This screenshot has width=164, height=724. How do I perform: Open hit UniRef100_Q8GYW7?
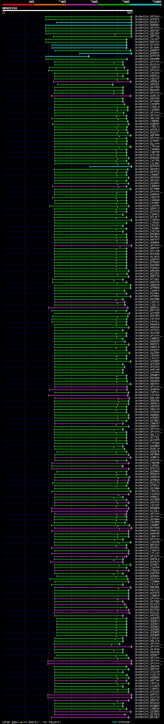(147, 31)
